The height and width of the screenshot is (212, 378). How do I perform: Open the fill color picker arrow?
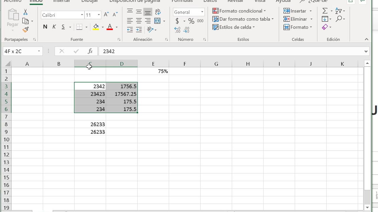pyautogui.click(x=103, y=27)
